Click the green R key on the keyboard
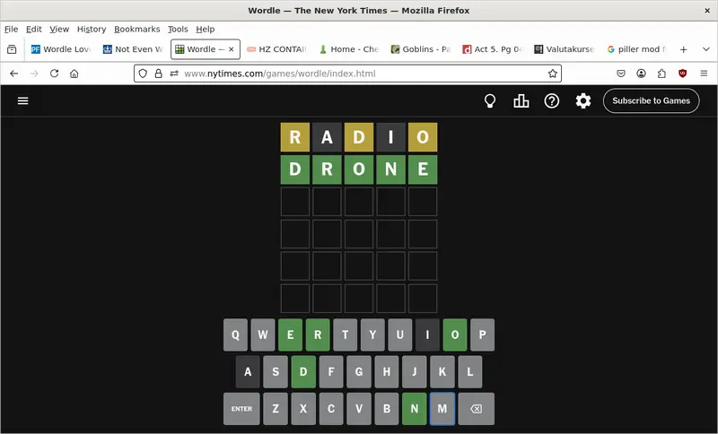This screenshot has height=434, width=718. point(318,334)
